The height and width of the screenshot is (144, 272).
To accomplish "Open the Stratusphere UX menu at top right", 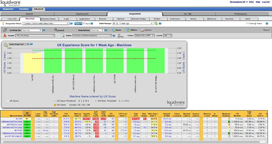I will [x=238, y=2].
